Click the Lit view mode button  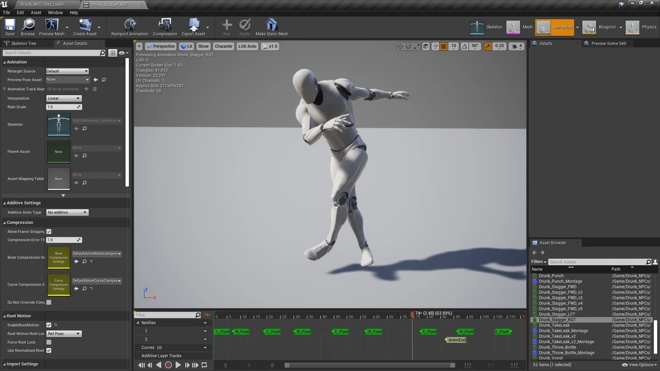(186, 46)
